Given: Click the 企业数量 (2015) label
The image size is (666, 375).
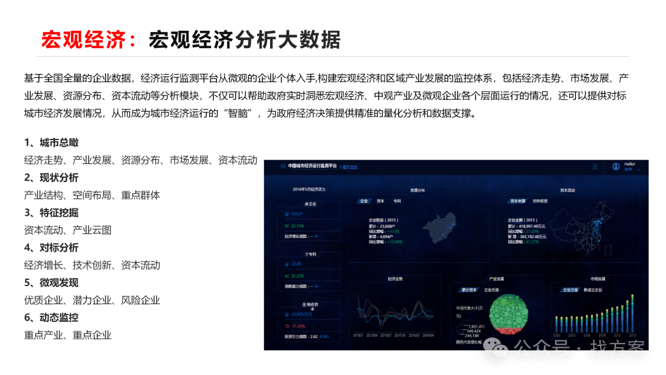Looking at the screenshot, I should coord(384,220).
